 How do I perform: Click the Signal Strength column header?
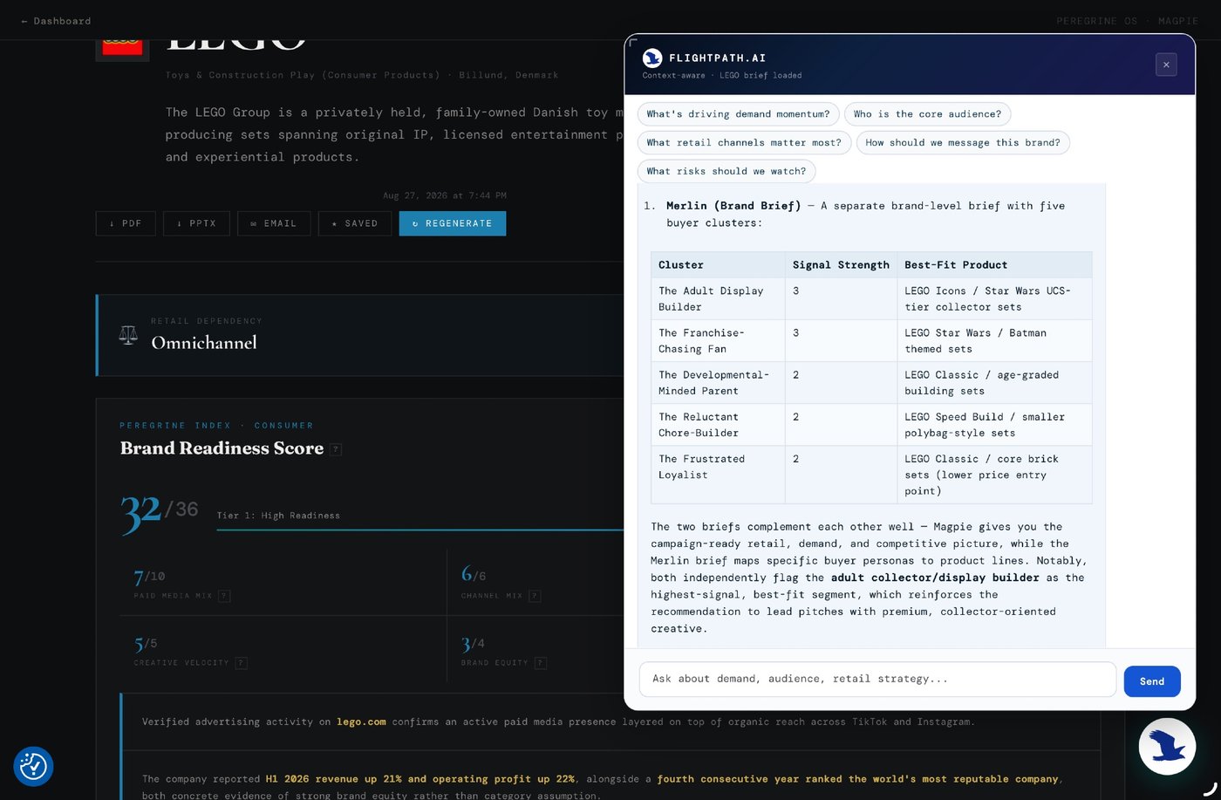click(841, 265)
